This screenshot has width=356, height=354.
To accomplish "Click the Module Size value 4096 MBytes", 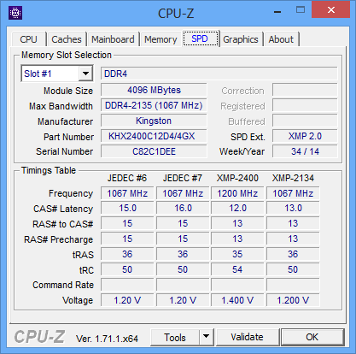I will pos(154,90).
